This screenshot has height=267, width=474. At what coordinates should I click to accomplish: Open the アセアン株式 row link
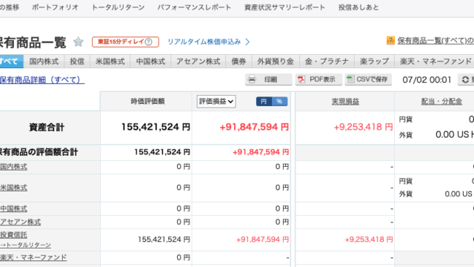click(20, 222)
